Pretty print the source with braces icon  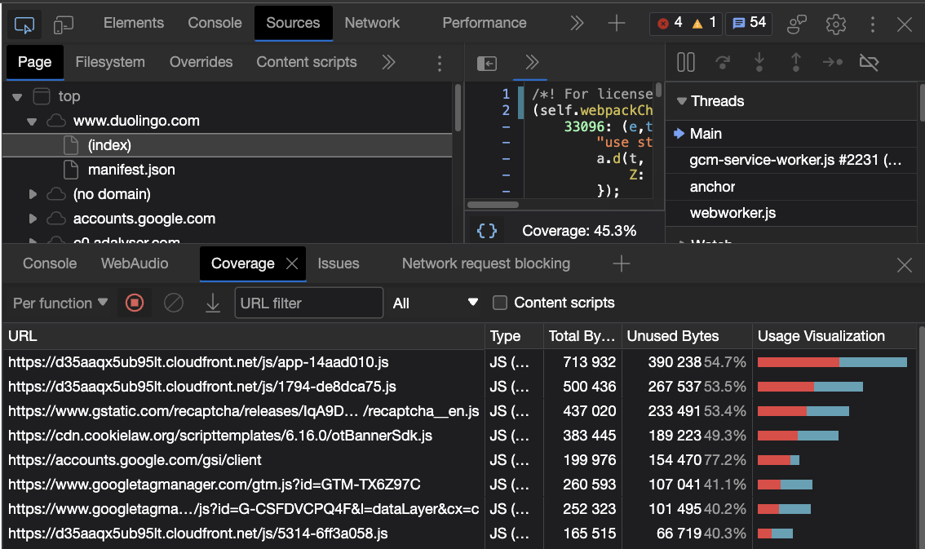click(x=487, y=231)
